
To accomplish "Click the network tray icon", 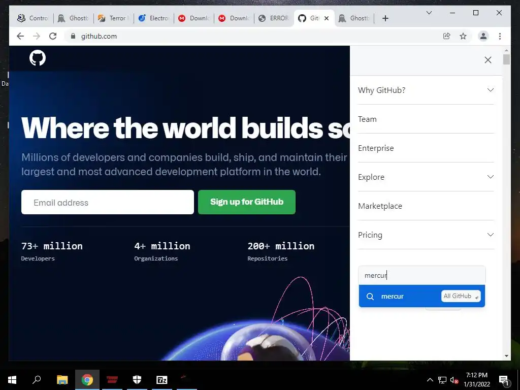I will (x=442, y=380).
